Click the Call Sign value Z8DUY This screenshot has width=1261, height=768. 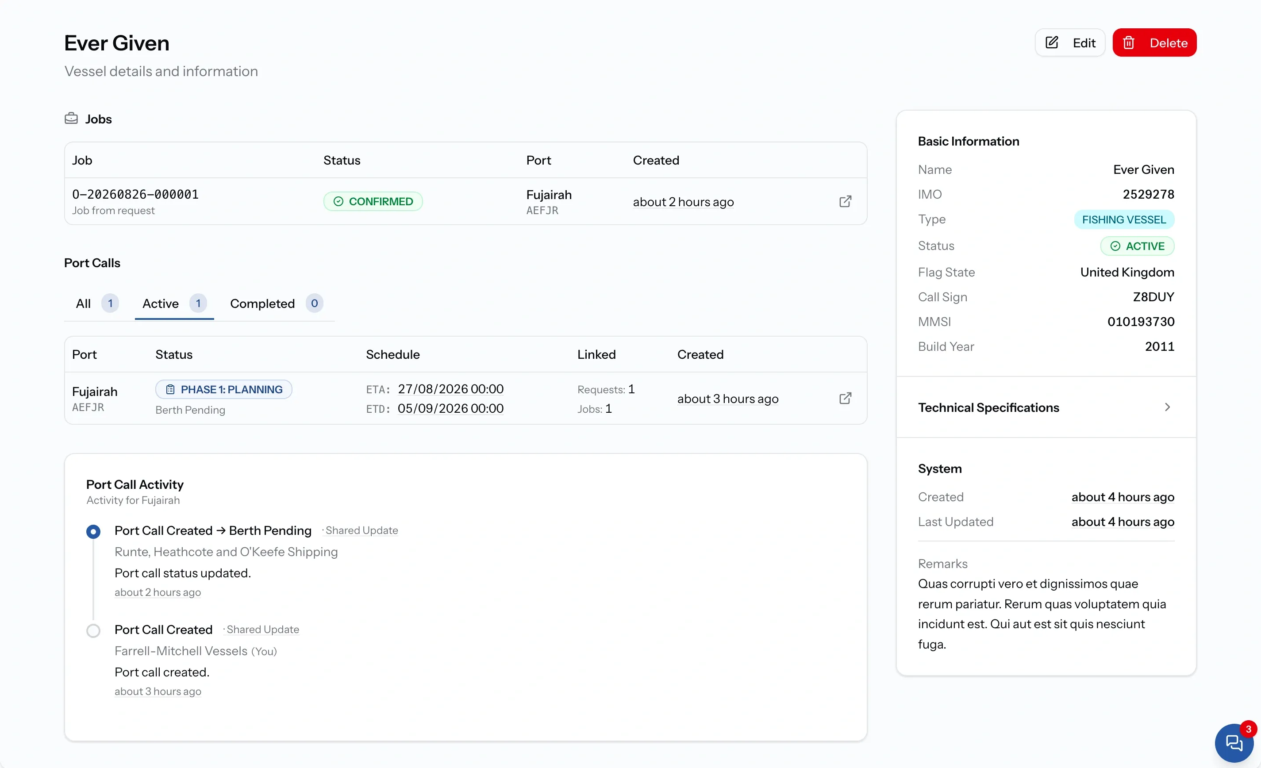1153,297
